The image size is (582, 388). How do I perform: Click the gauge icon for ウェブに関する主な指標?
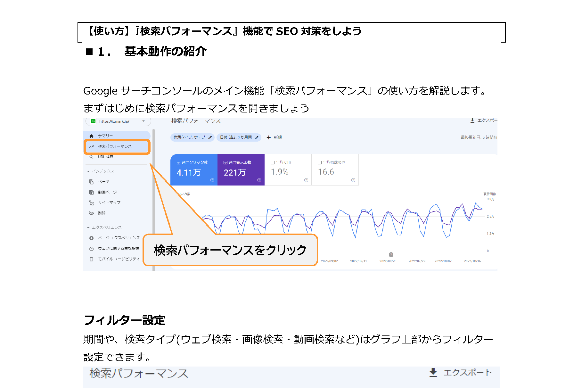[x=91, y=249]
